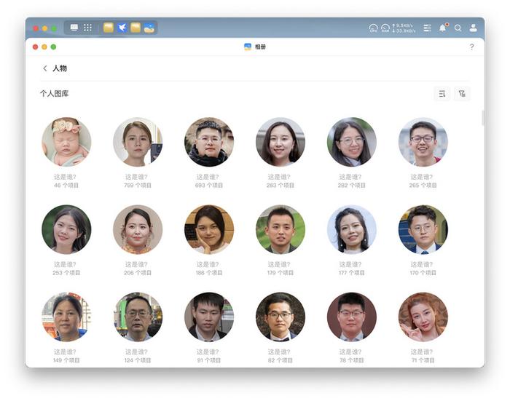Go back using the arrow beside 人物
This screenshot has height=401, width=510.
click(x=45, y=68)
